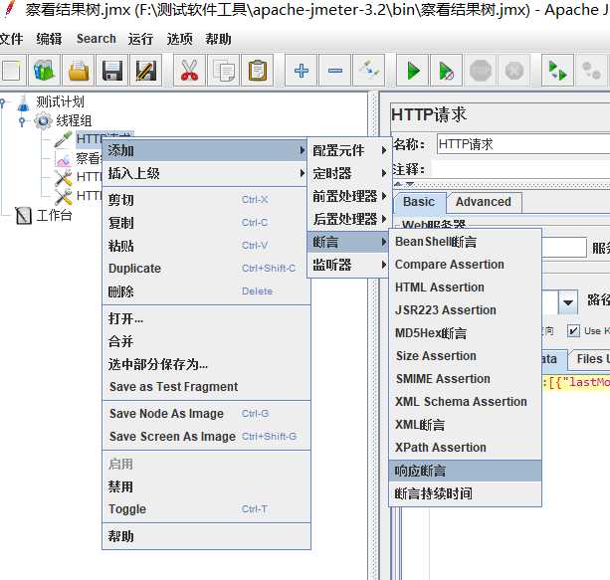610x580 pixels.
Task: Collapse all with the minus icon
Action: pyautogui.click(x=335, y=71)
